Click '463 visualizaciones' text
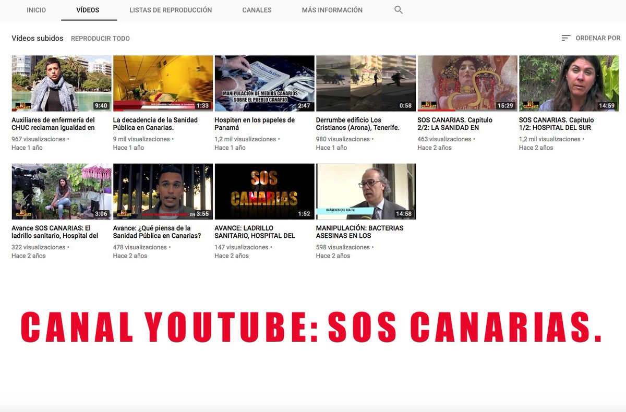Image resolution: width=626 pixels, height=412 pixels. point(444,139)
